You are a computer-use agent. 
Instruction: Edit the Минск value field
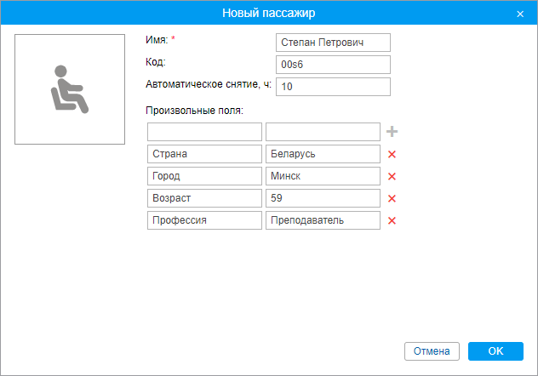[x=323, y=176]
